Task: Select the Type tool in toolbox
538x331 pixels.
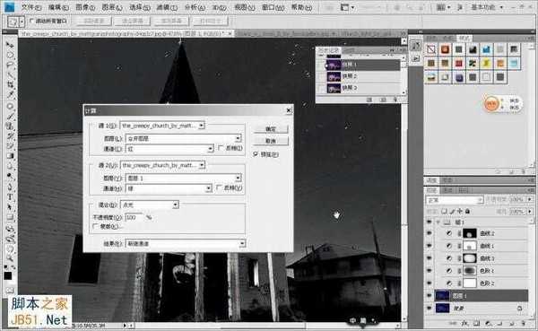Action: [x=10, y=197]
